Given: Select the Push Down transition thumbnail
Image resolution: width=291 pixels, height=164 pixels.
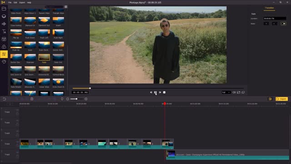Looking at the screenshot, I should 30,32.
